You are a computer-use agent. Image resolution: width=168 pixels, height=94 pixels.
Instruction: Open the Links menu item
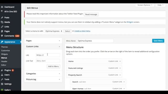[x=7, y=27]
